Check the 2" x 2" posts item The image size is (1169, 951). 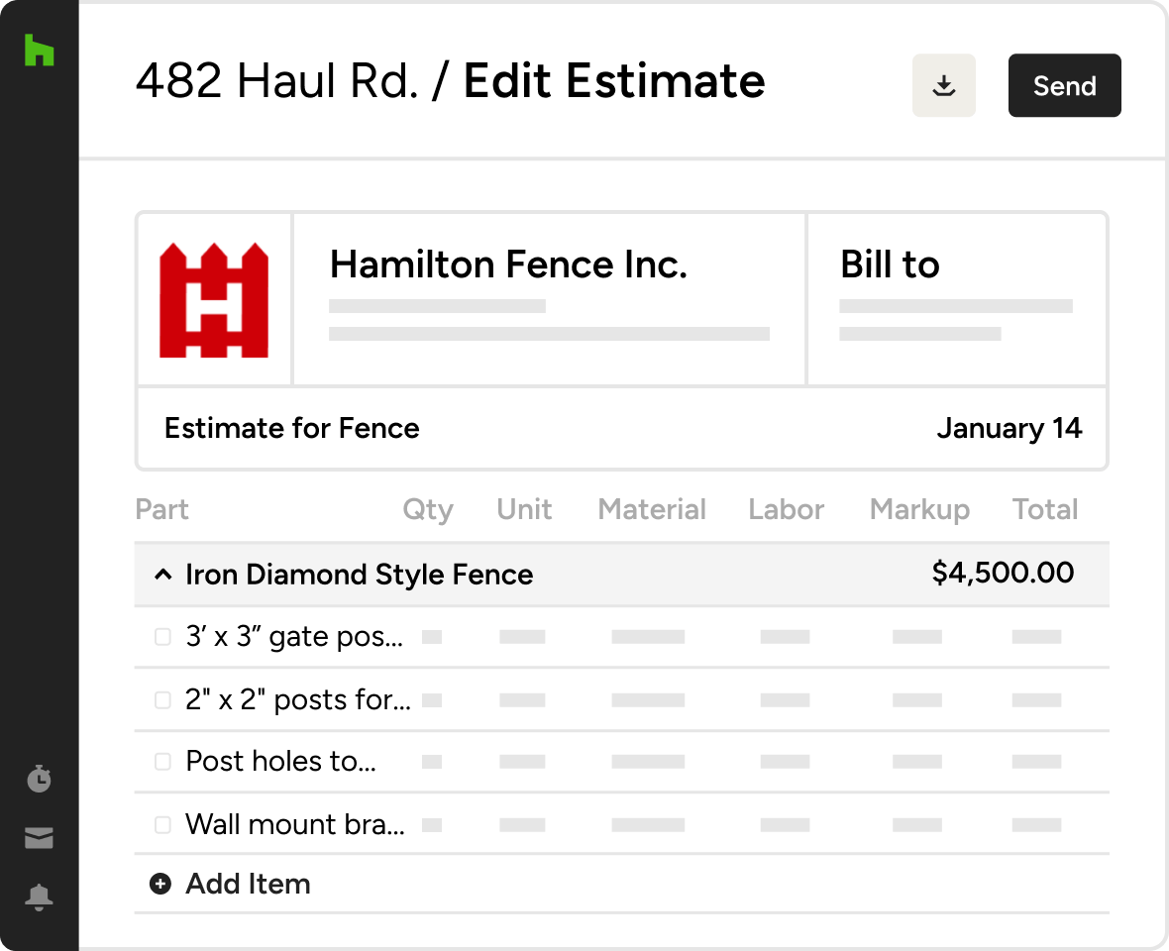[163, 700]
